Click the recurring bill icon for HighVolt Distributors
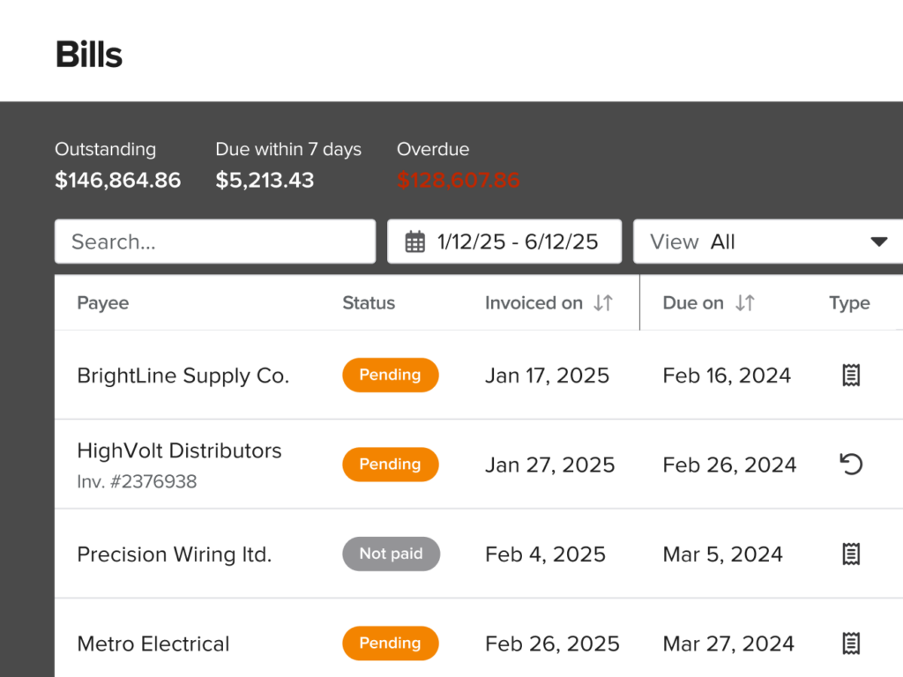This screenshot has width=903, height=677. 850,464
